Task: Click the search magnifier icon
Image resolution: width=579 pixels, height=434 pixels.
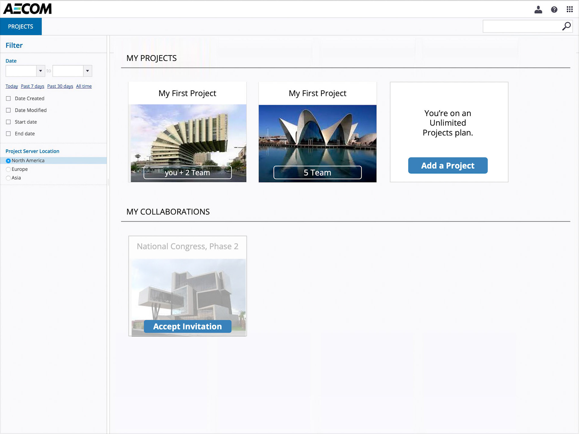Action: point(566,27)
